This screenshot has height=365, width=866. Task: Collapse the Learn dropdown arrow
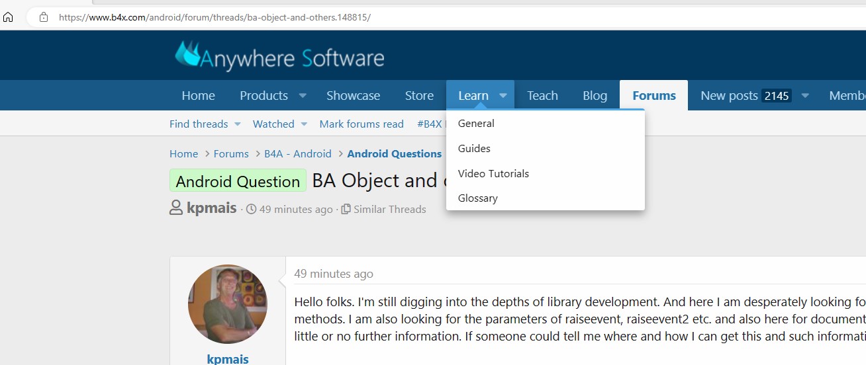point(503,96)
